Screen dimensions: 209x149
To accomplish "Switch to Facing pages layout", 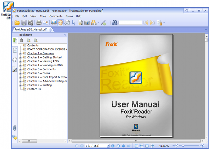I will coord(147,146).
